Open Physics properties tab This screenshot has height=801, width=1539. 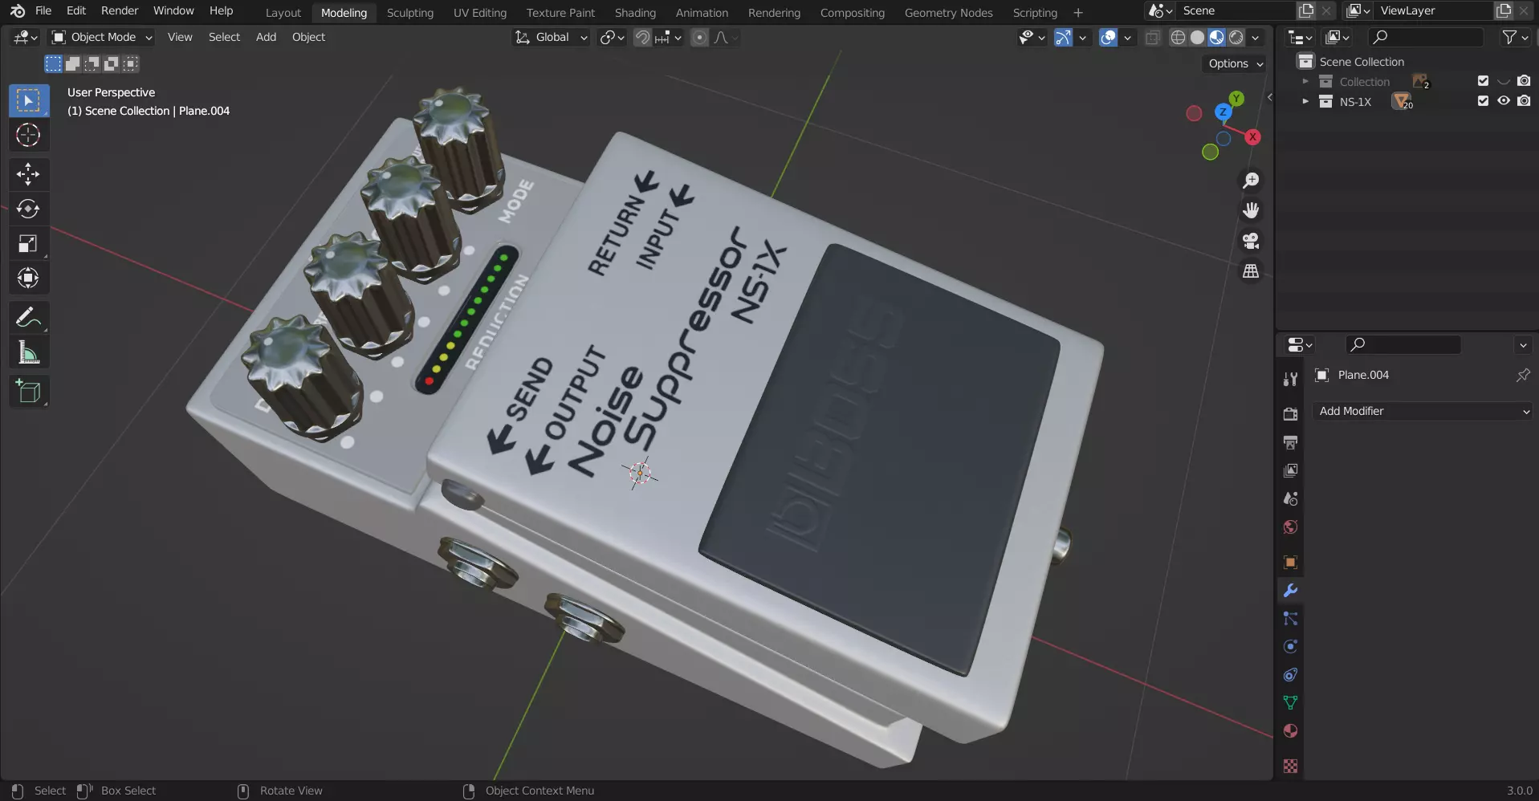pos(1290,646)
